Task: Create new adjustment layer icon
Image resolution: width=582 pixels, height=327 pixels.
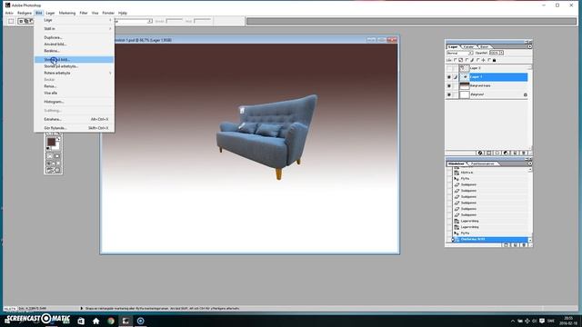Action: 506,153
